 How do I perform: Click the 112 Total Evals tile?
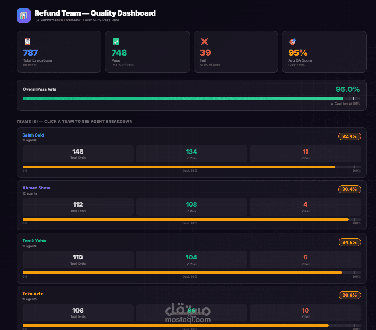78,207
